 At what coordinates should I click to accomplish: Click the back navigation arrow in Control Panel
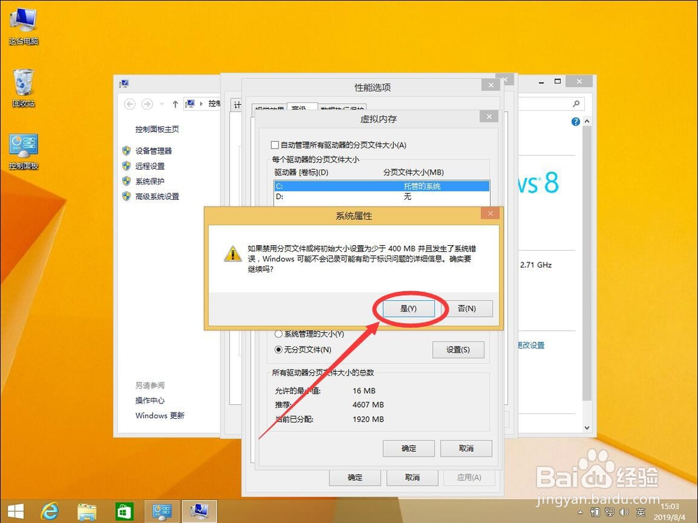click(x=130, y=103)
